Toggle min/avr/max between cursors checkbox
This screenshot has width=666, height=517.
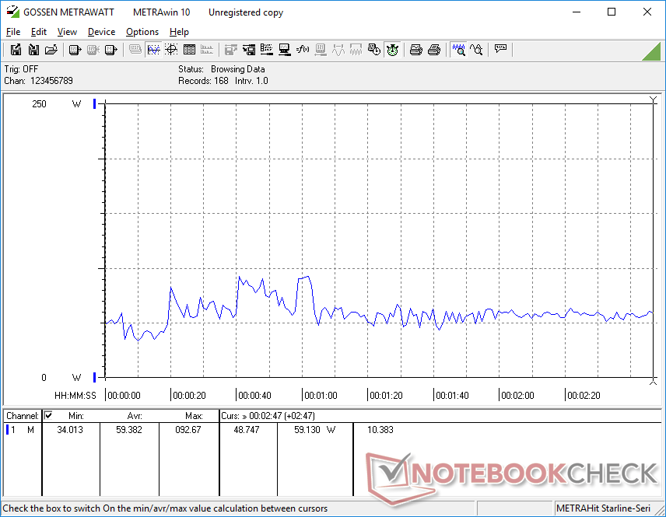[48, 415]
